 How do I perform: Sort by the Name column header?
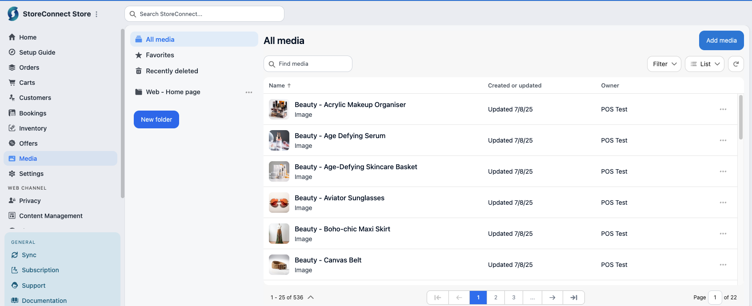tap(280, 86)
